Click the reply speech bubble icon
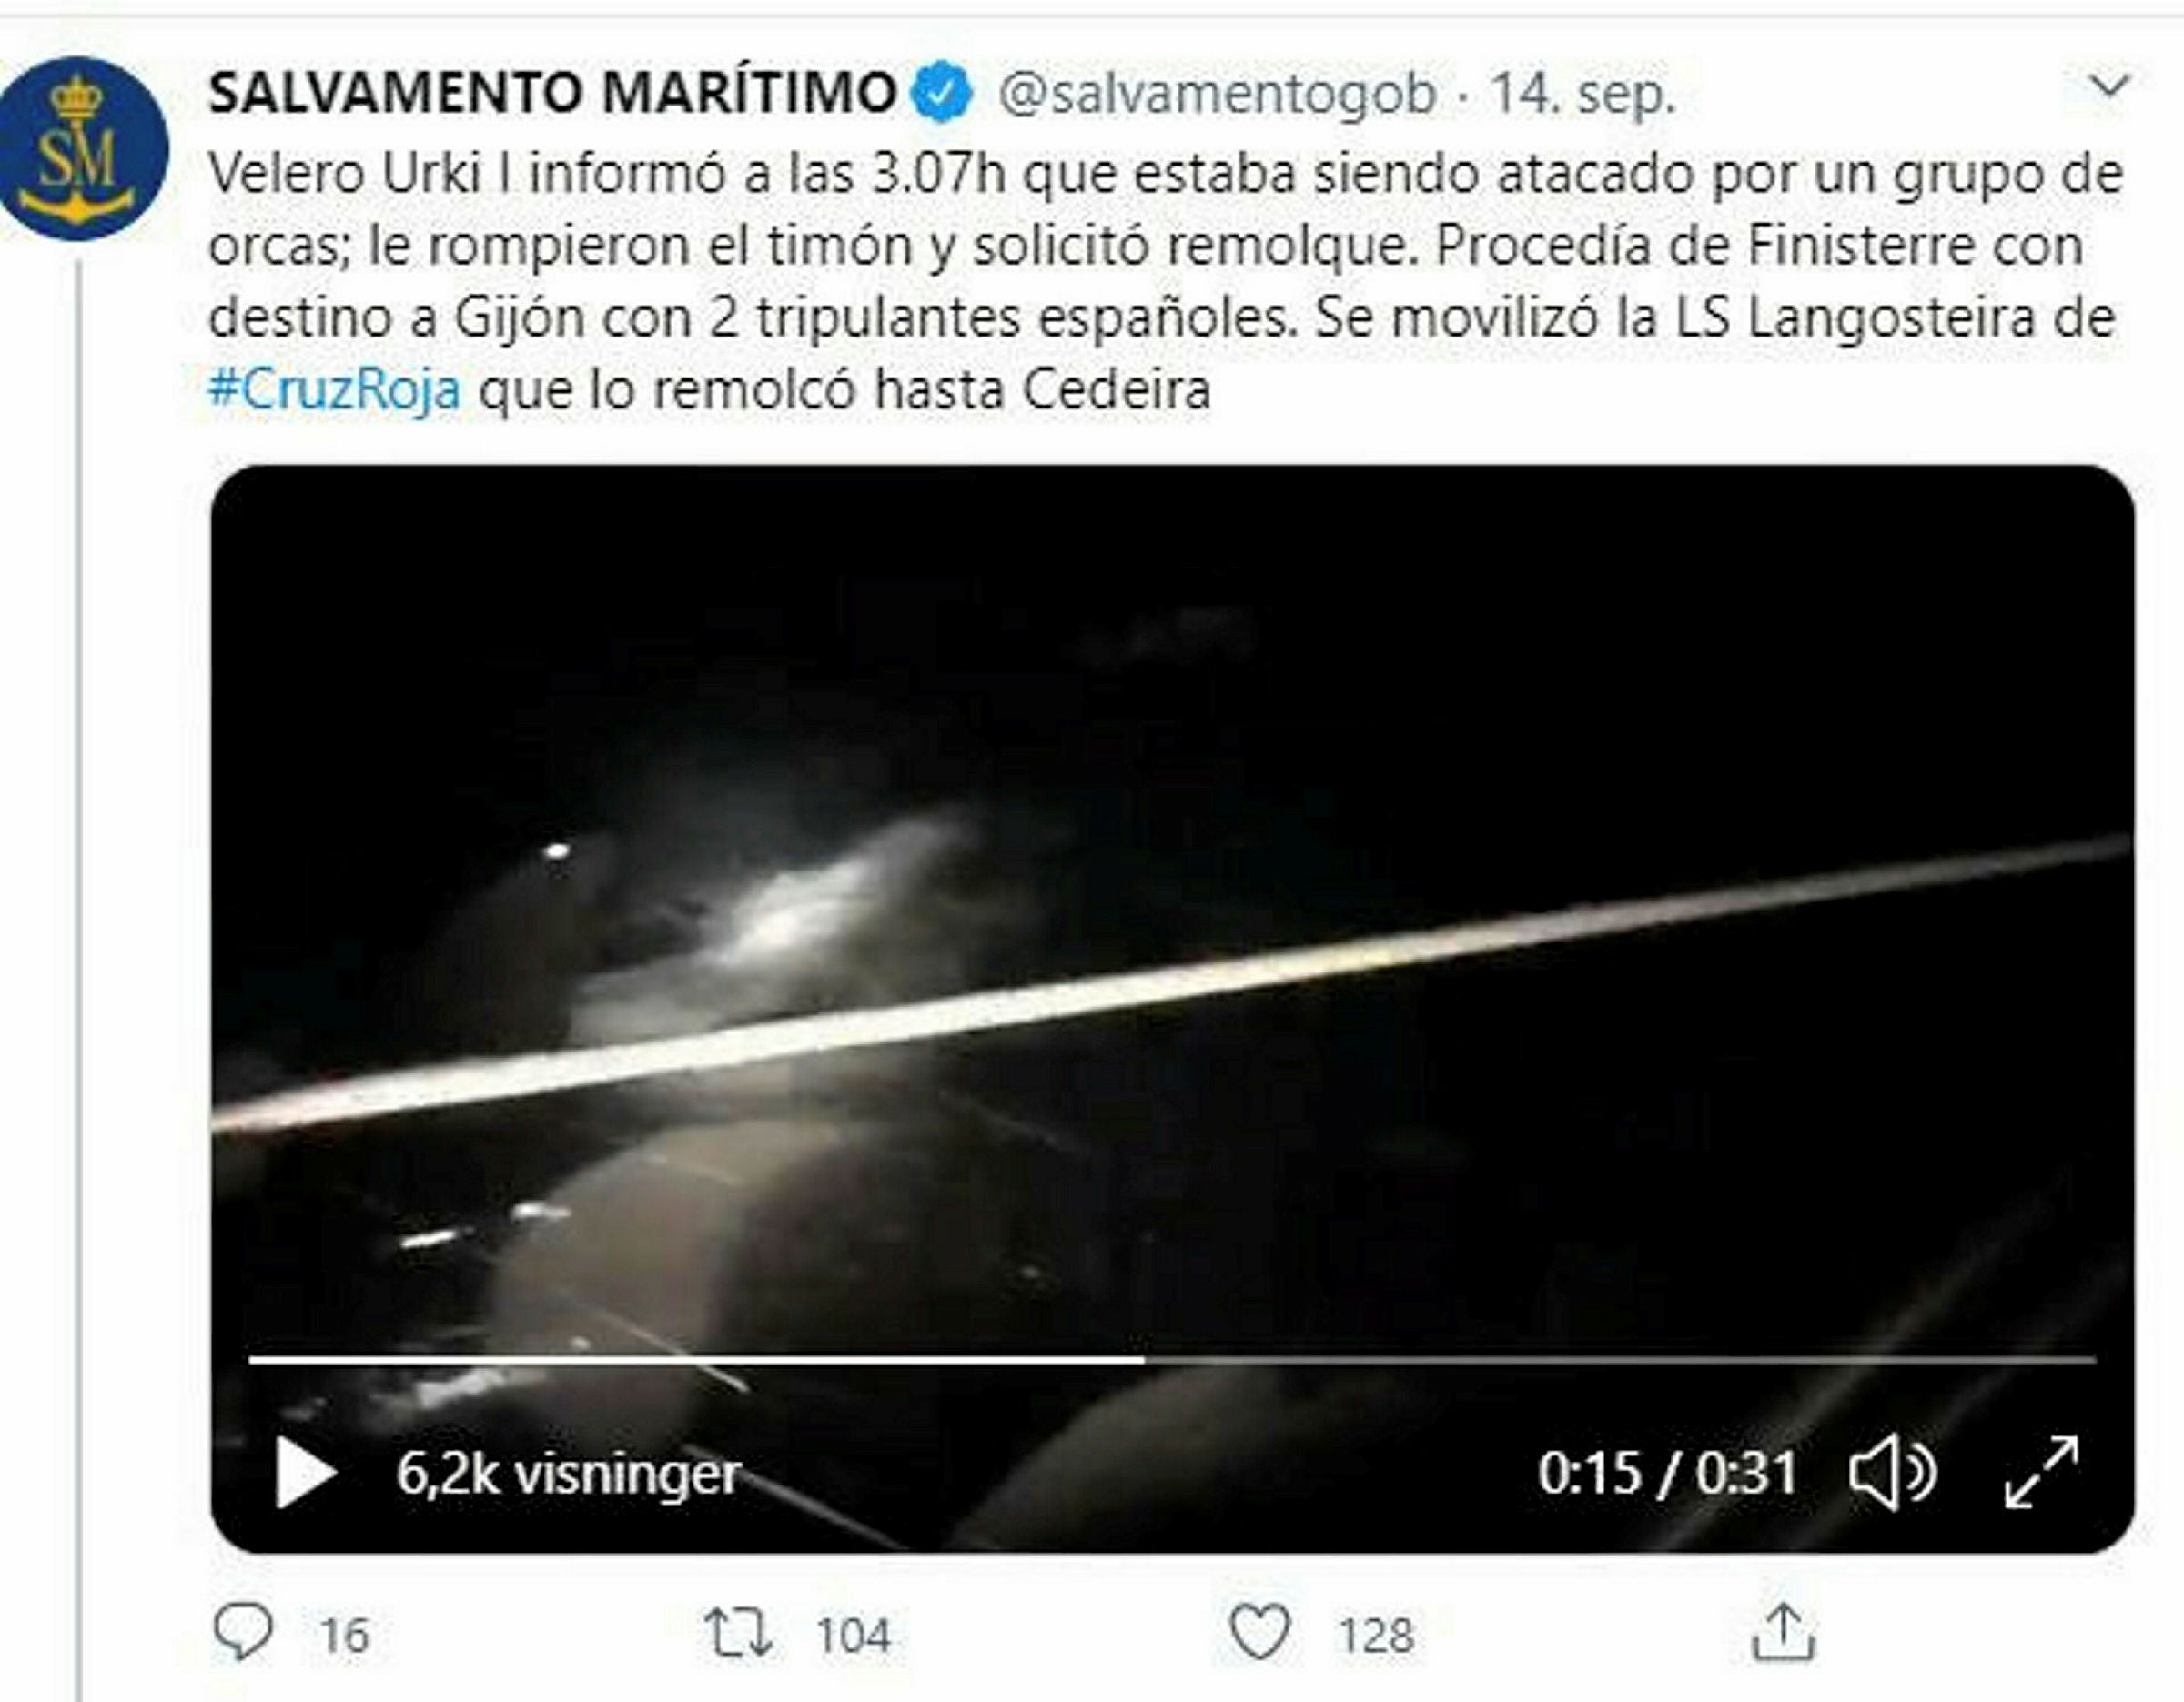This screenshot has height=1702, width=2184. point(243,1632)
